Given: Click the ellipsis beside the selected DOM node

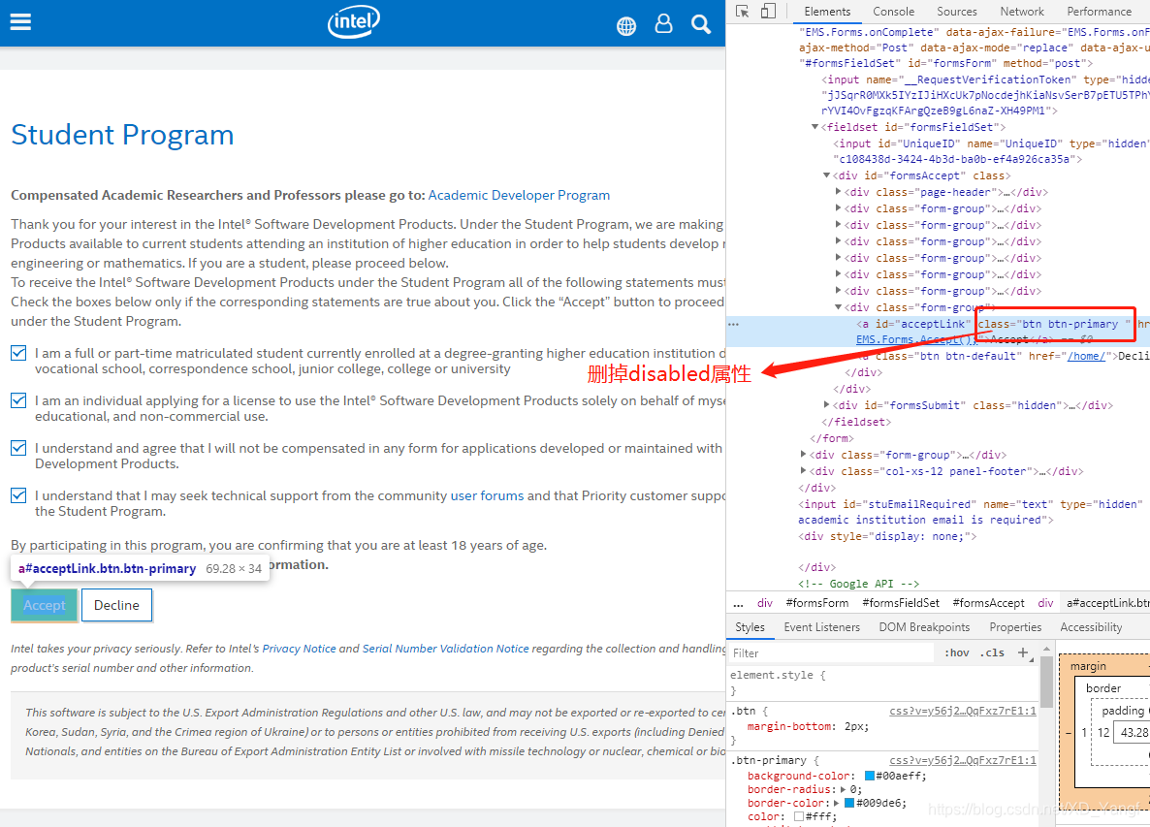Looking at the screenshot, I should [x=733, y=323].
